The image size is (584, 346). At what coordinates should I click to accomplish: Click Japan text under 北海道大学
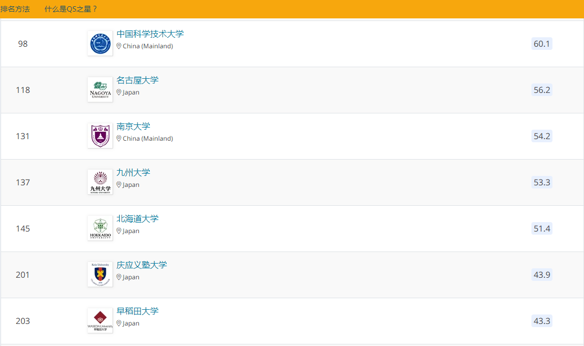point(131,230)
